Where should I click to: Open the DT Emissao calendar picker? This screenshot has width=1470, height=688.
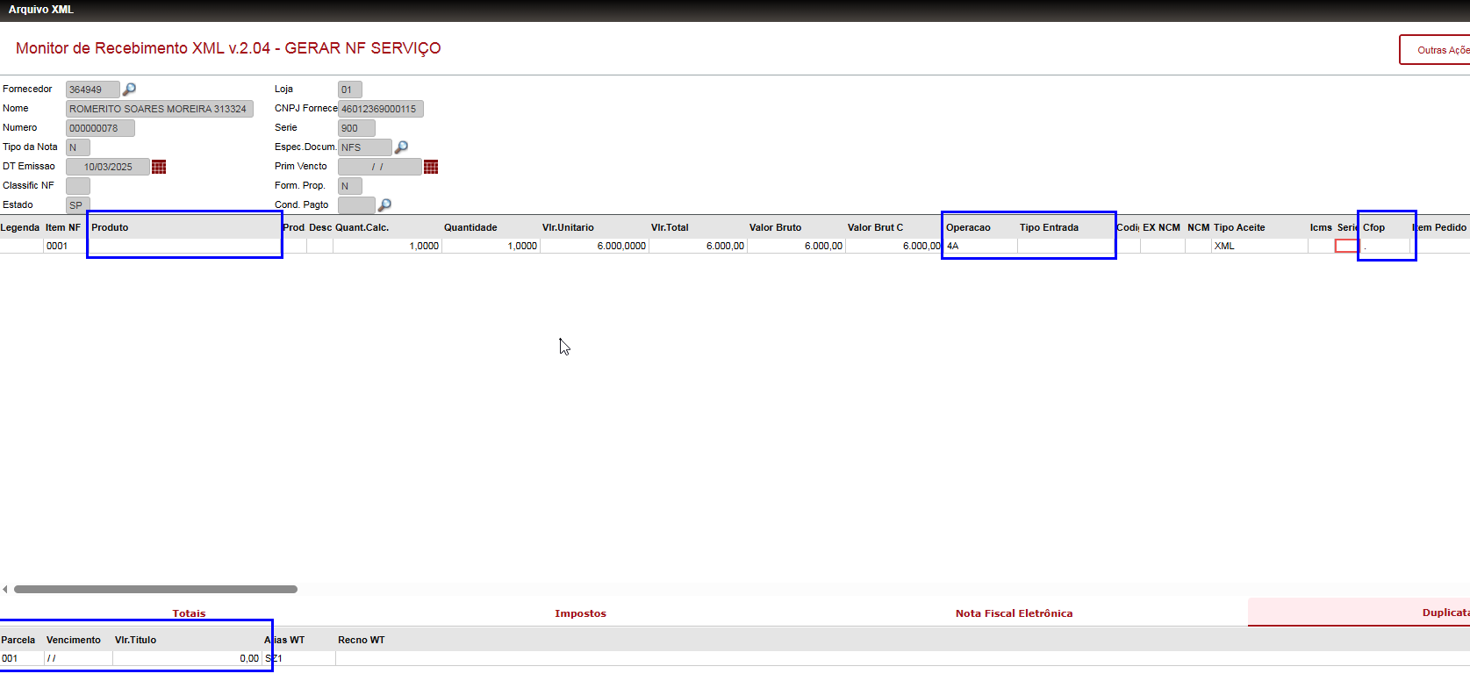[x=159, y=167]
